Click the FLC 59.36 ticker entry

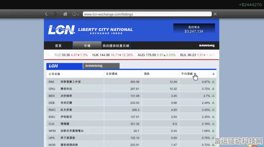click(71, 55)
